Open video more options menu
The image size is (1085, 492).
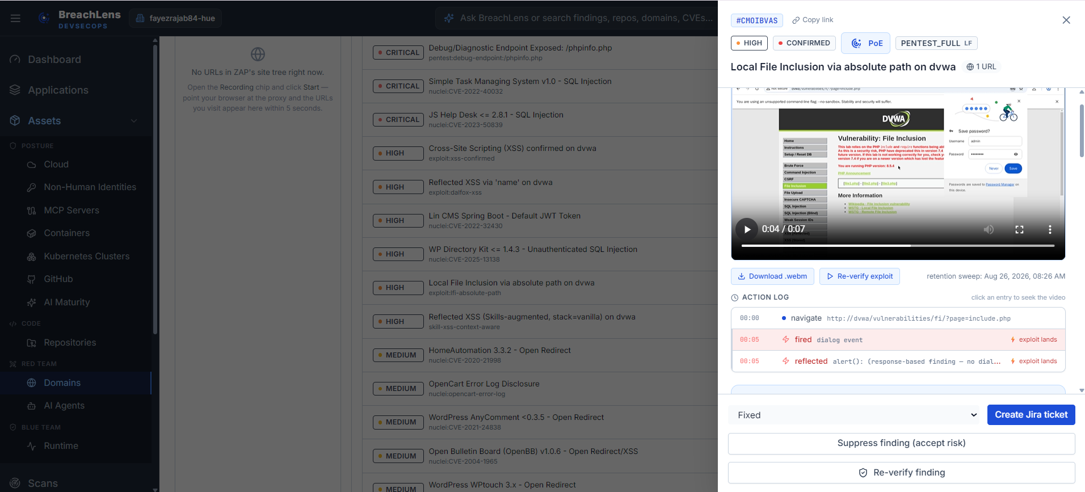pos(1050,229)
